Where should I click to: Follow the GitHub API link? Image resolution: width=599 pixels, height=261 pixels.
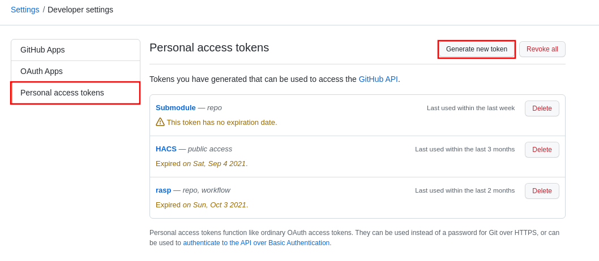tap(378, 79)
